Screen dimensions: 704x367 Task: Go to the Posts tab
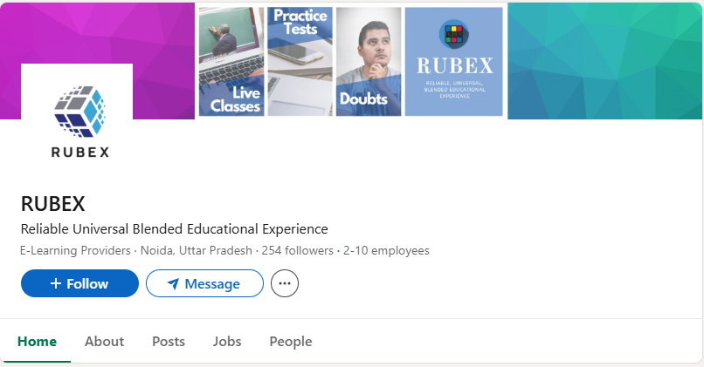click(169, 341)
